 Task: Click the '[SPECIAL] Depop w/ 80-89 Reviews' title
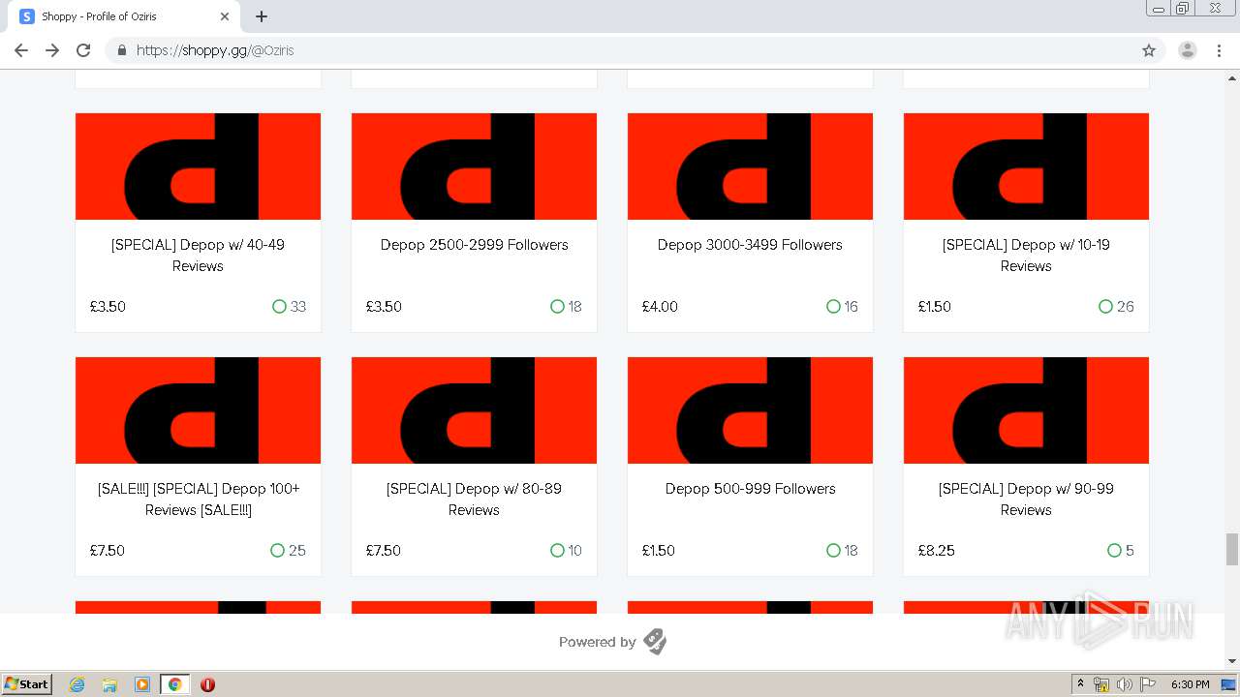[x=474, y=500]
